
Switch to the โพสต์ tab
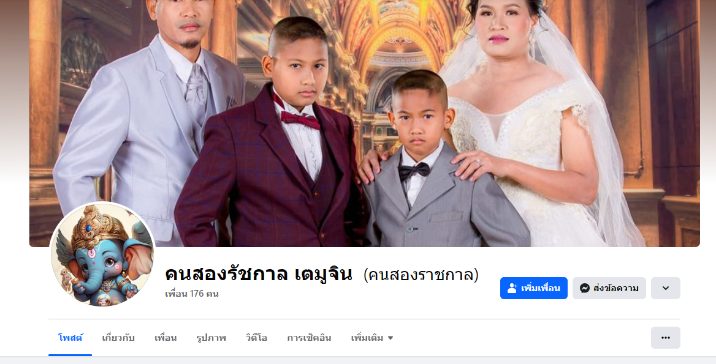pyautogui.click(x=70, y=338)
